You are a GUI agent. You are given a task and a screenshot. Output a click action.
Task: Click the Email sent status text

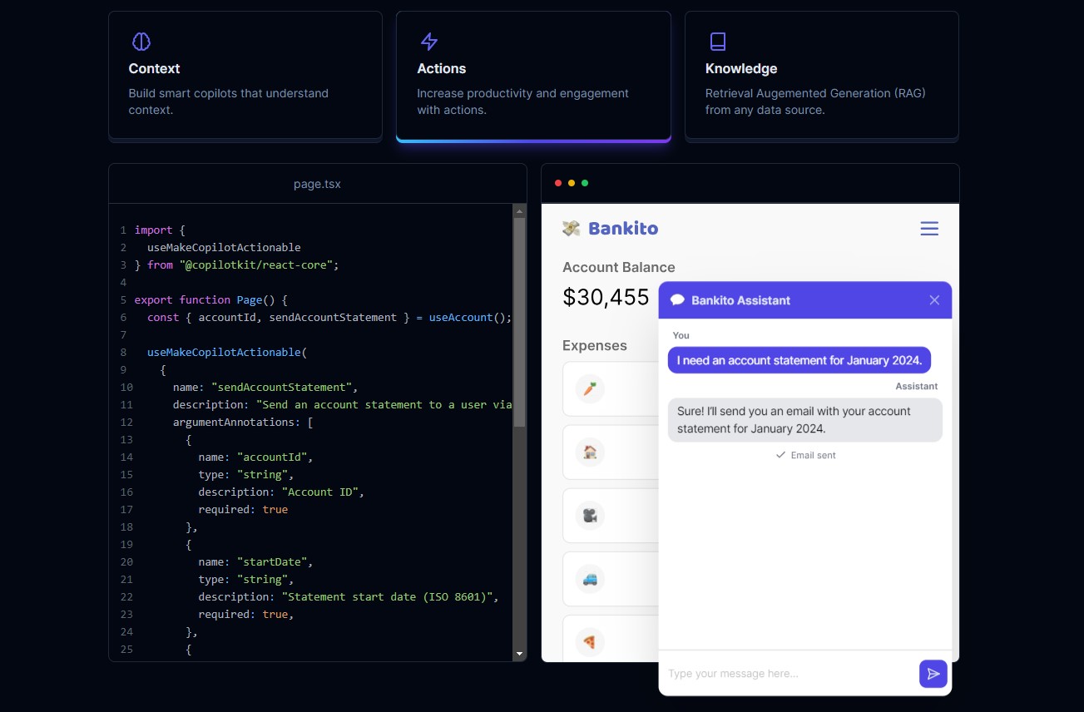pyautogui.click(x=814, y=455)
